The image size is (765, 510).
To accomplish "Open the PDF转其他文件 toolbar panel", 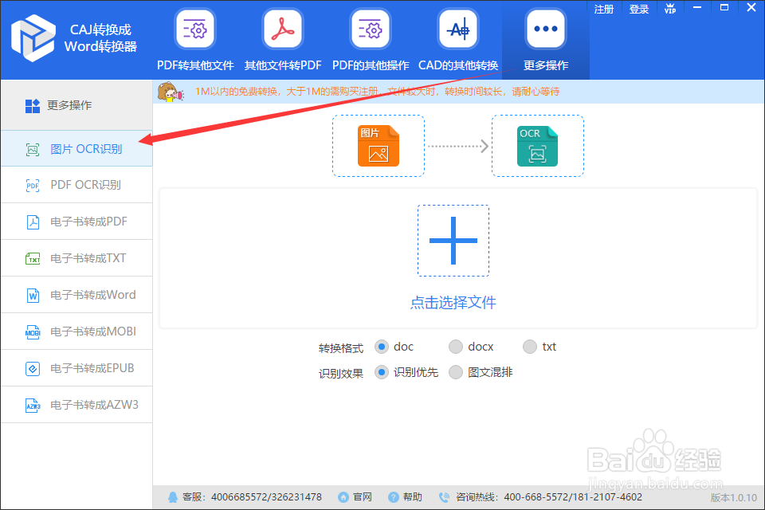I will [x=195, y=40].
